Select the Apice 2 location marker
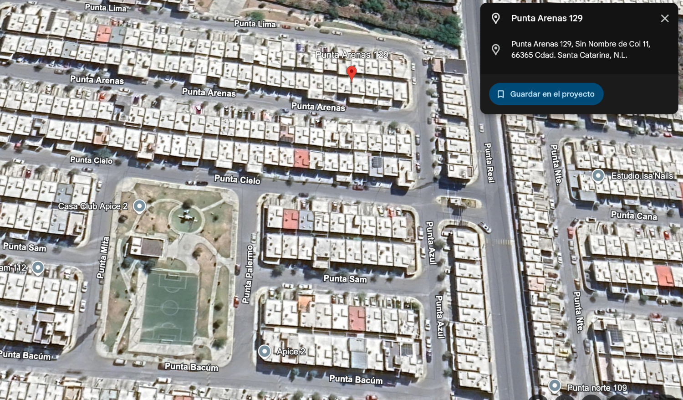This screenshot has height=400, width=683. coord(265,351)
